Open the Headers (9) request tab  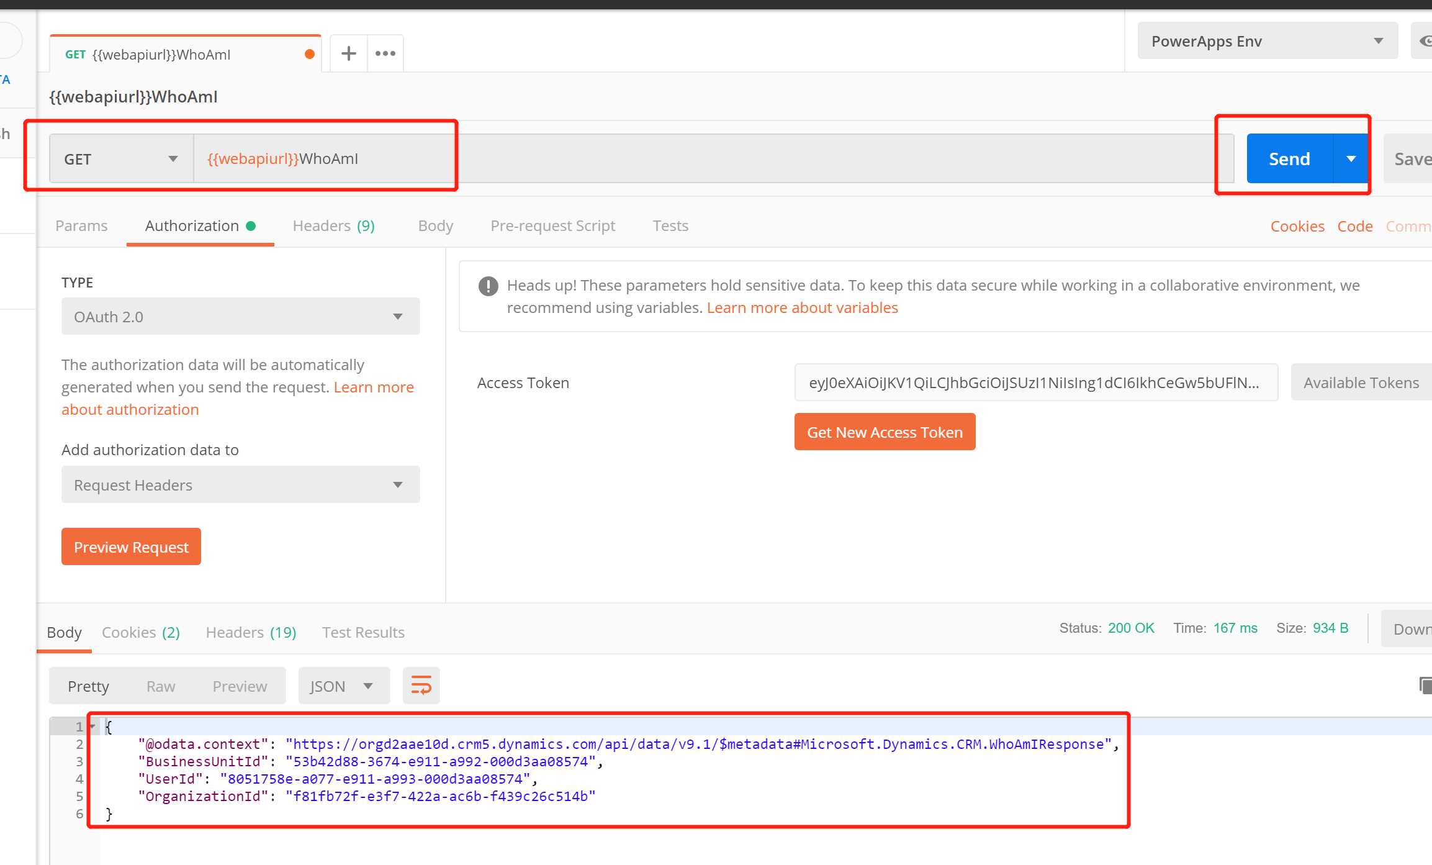click(x=334, y=226)
